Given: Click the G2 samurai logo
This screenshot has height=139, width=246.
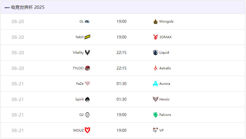Looking at the screenshot, I should point(87,115).
